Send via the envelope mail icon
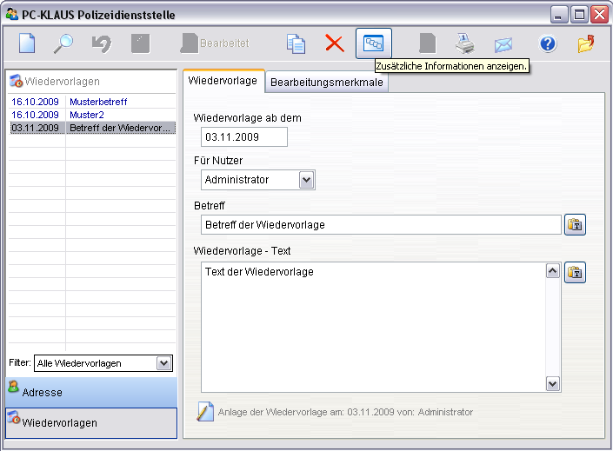Screen dimensions: 613x451 click(x=503, y=43)
